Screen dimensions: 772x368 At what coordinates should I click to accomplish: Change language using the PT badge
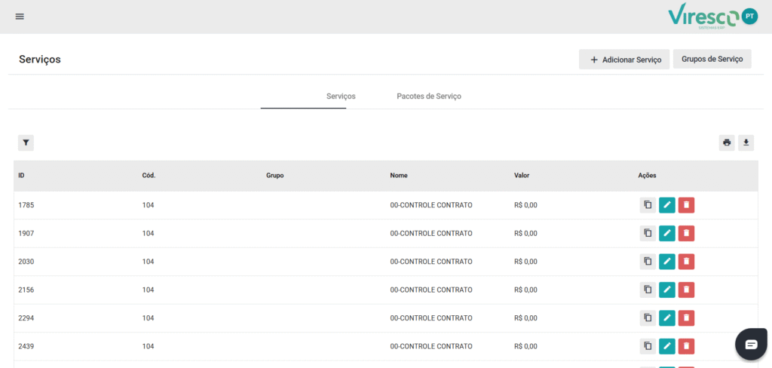pos(749,16)
